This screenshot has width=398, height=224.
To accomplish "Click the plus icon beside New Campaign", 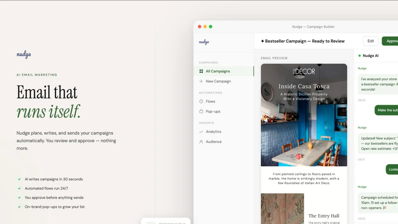I will tap(201, 81).
